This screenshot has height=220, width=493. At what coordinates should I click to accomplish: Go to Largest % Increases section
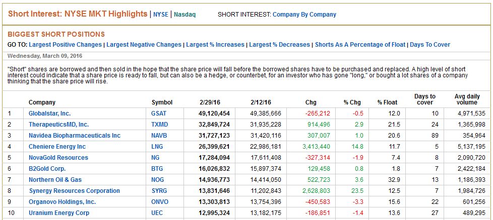click(x=215, y=45)
